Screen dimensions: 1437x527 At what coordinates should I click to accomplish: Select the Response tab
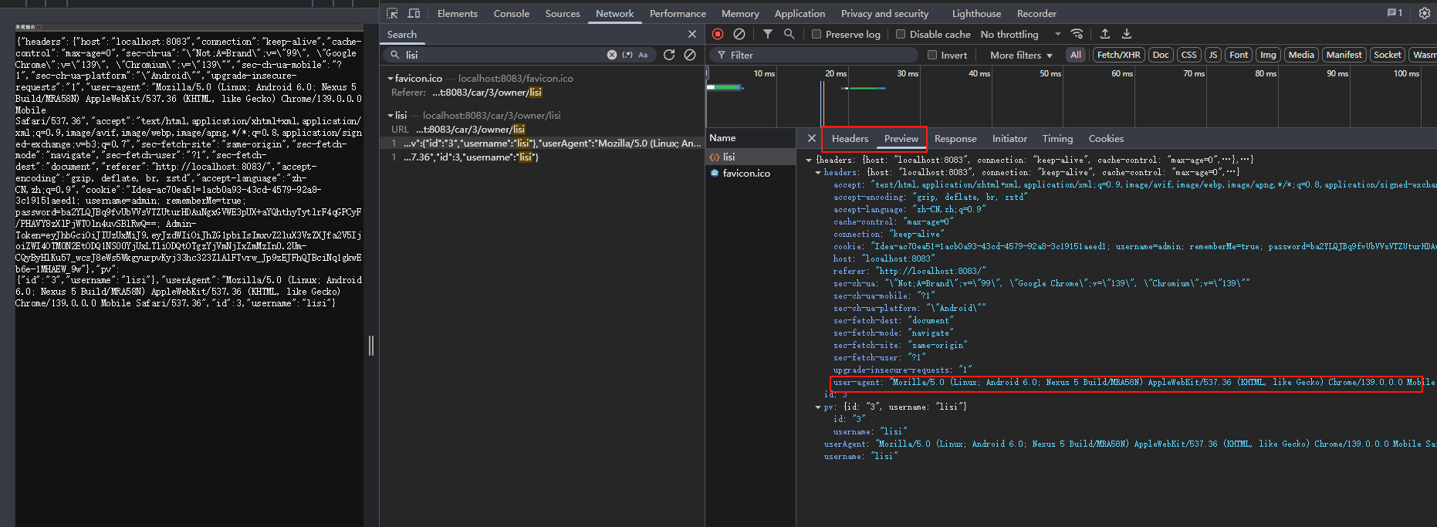(955, 139)
